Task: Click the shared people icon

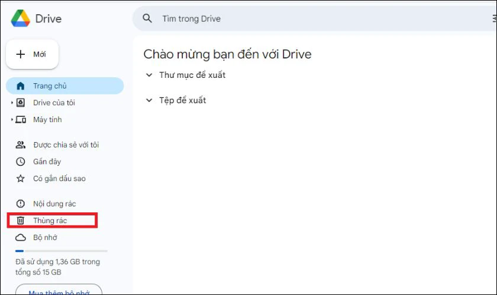Action: (x=21, y=145)
